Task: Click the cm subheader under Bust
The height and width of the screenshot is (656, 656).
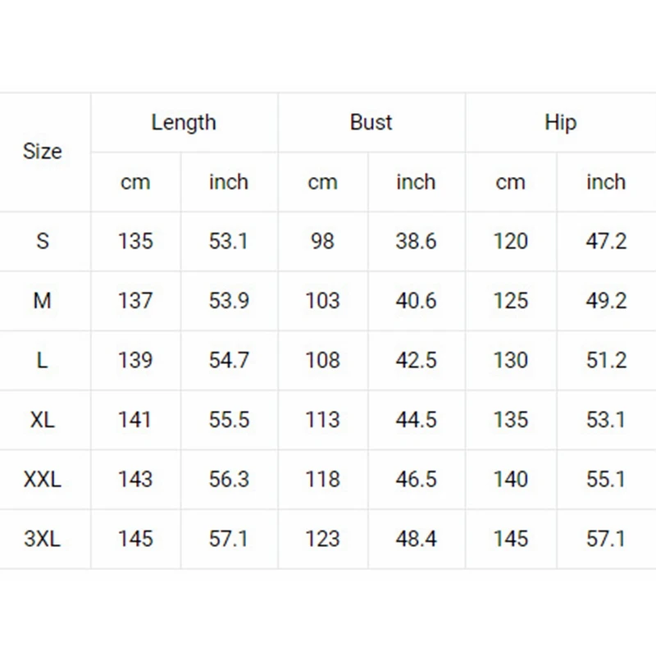Action: click(323, 182)
